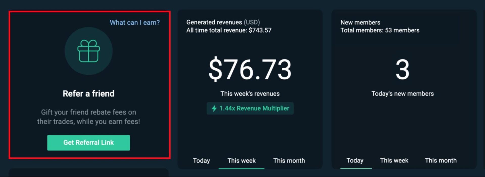
Task: Click the 1.44x Revenue Multiplier badge
Action: point(250,108)
